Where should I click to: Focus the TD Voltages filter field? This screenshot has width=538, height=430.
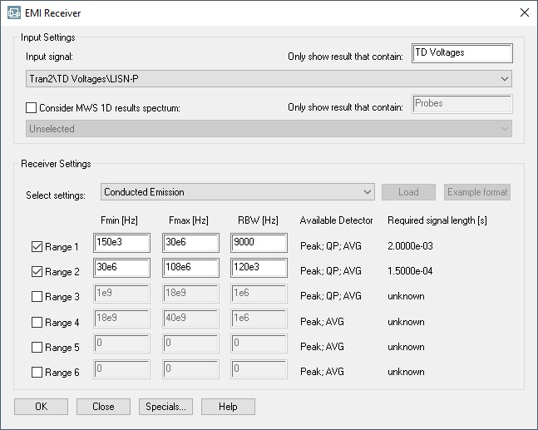pyautogui.click(x=461, y=53)
